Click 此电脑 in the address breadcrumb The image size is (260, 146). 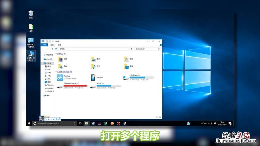pos(62,49)
